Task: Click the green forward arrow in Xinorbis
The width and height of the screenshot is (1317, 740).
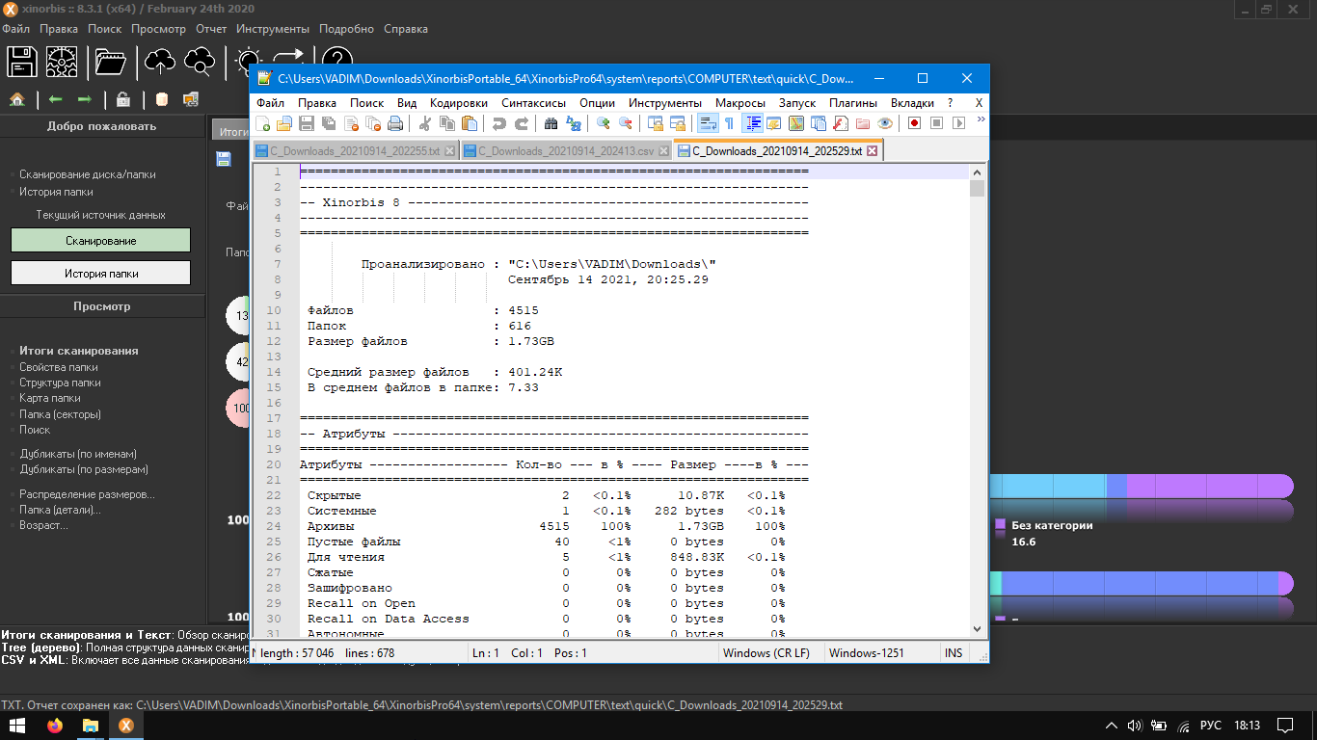Action: 84,98
